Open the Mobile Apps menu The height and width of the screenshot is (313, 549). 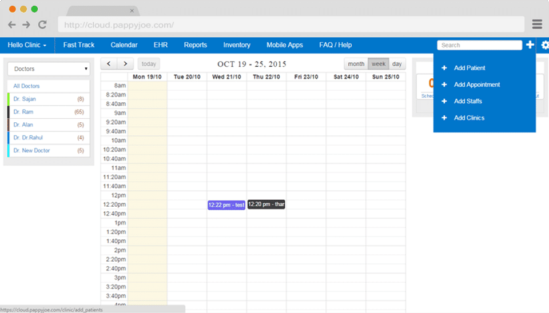285,45
